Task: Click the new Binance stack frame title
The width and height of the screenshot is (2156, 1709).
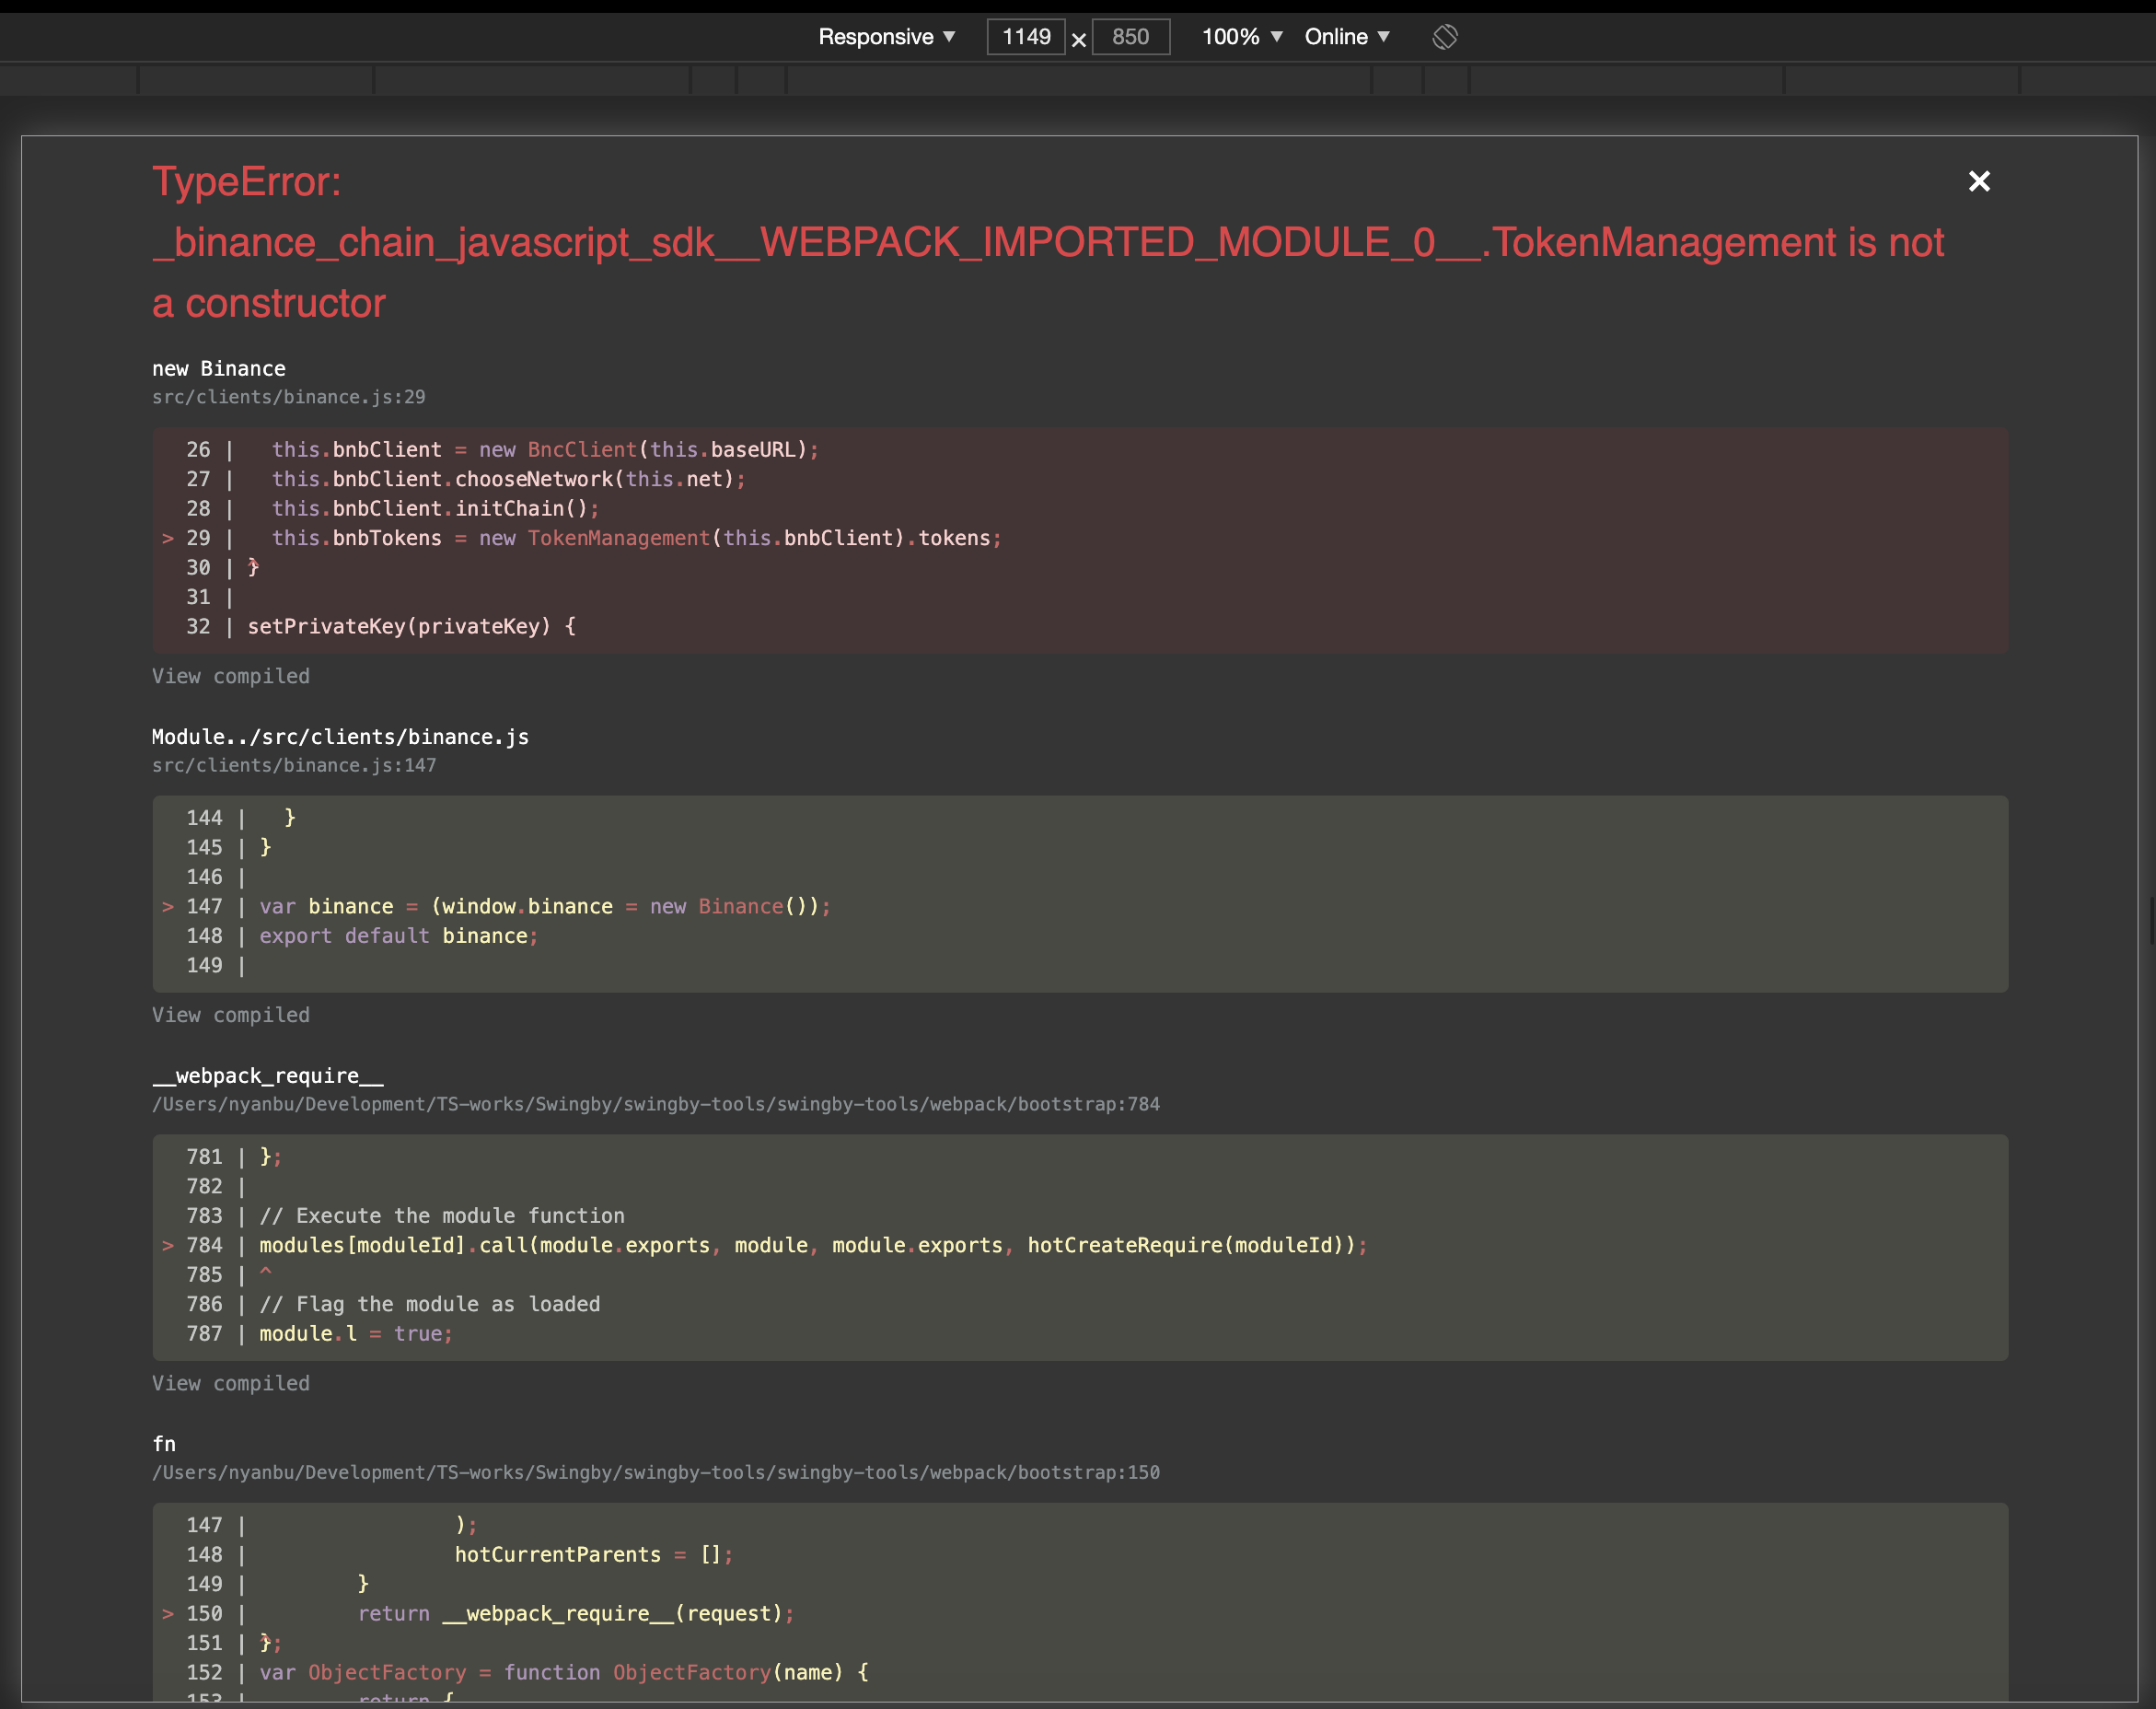Action: [x=218, y=369]
